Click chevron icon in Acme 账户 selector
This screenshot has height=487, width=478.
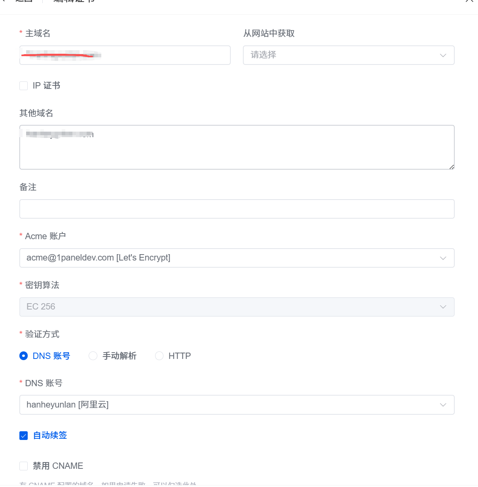coord(443,258)
